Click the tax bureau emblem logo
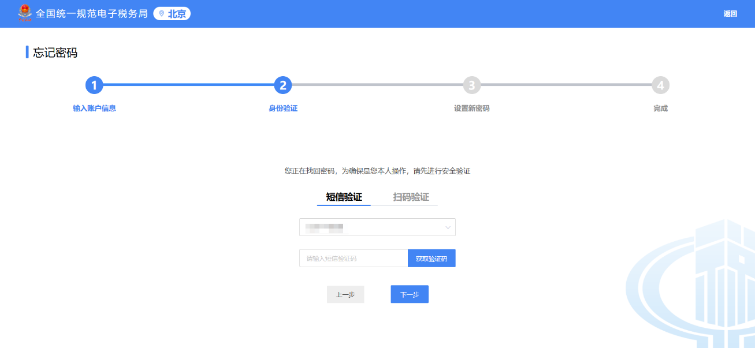The width and height of the screenshot is (755, 348). [25, 13]
